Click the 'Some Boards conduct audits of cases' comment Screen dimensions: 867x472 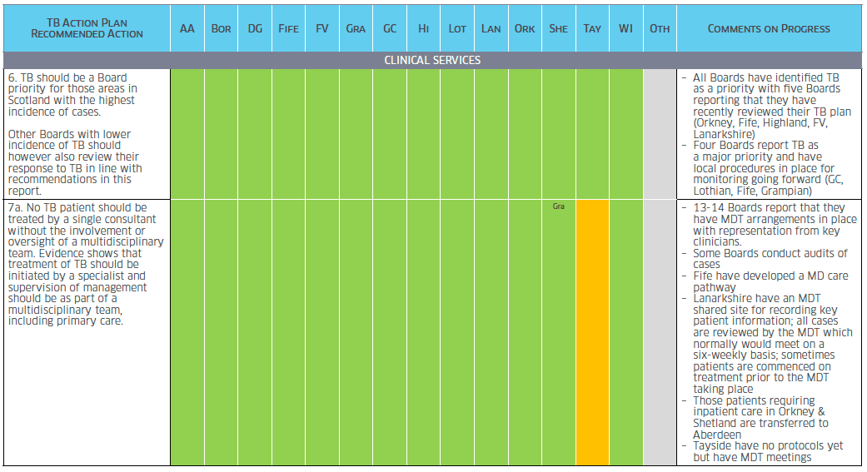pos(765,259)
